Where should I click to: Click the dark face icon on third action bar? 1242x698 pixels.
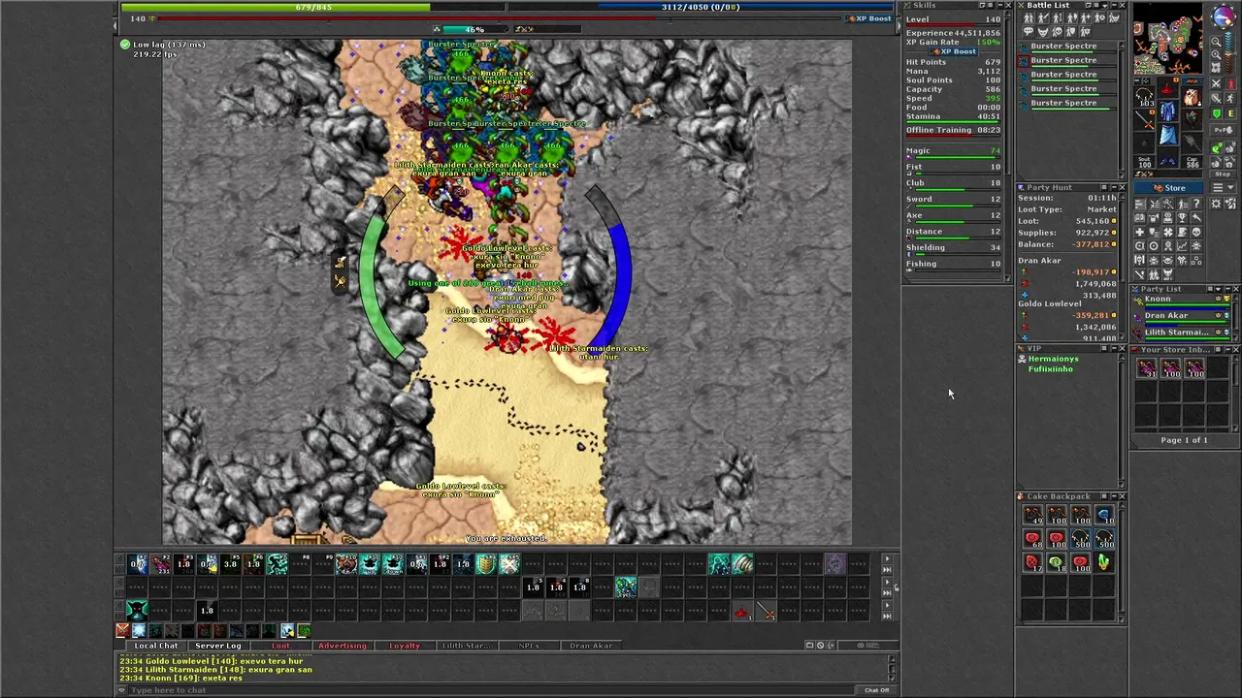[x=137, y=612]
